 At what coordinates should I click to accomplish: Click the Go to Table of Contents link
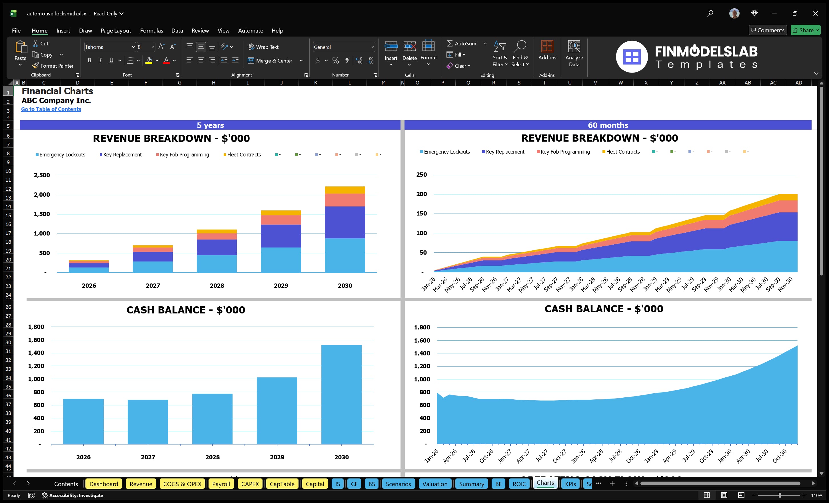51,109
